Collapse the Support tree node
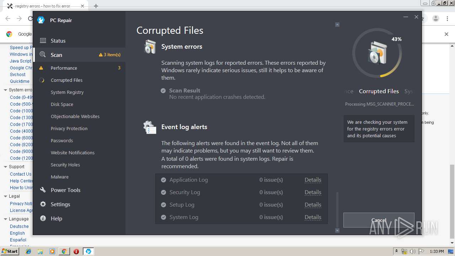This screenshot has width=455, height=256. pos(5,167)
